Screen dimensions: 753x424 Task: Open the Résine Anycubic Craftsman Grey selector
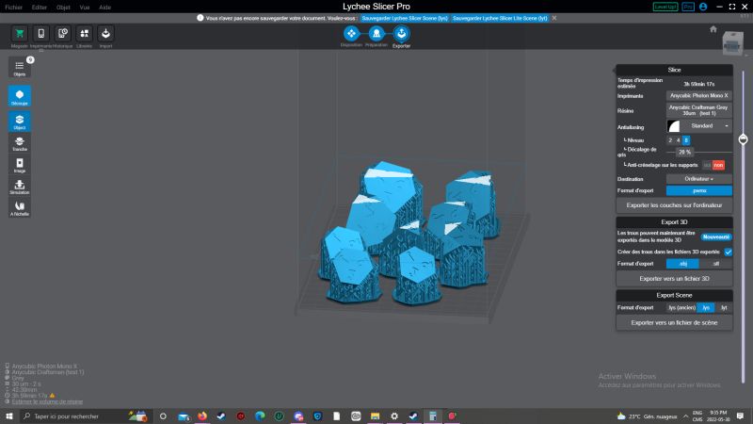coord(699,110)
